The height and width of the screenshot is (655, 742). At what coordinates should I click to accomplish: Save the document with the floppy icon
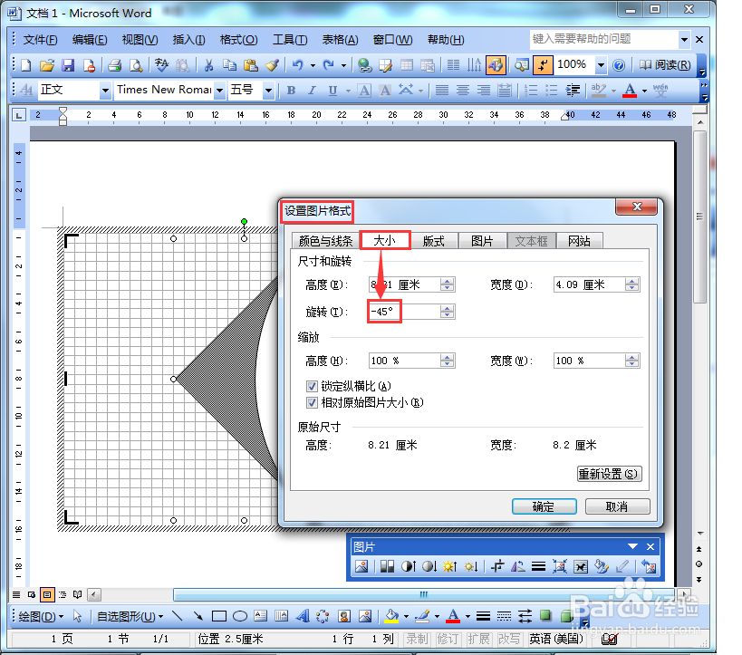click(68, 65)
